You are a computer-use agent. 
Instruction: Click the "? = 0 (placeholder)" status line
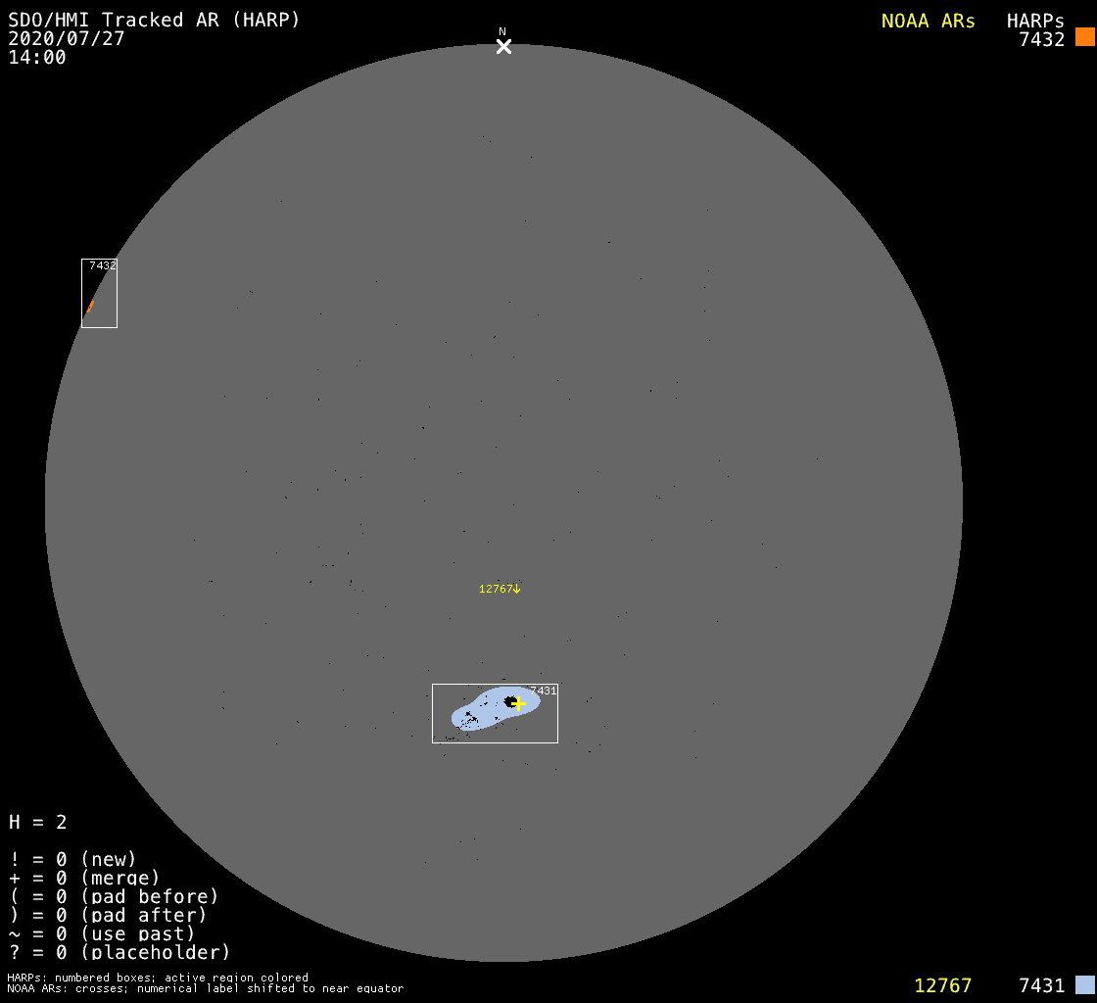[x=119, y=952]
